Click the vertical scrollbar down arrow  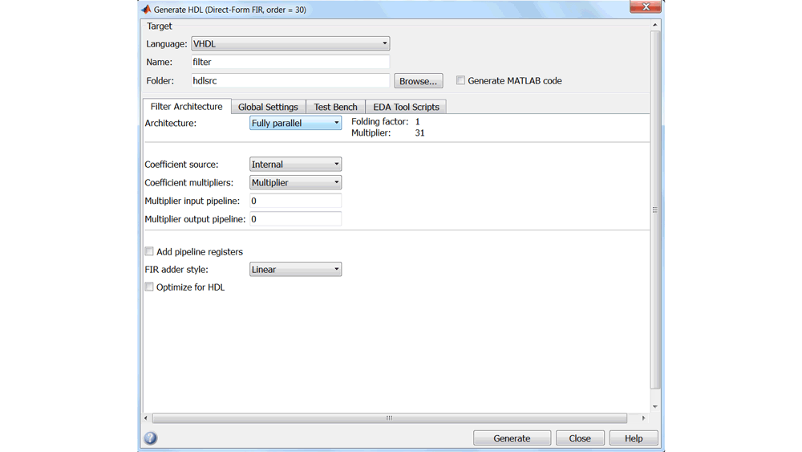tap(655, 407)
